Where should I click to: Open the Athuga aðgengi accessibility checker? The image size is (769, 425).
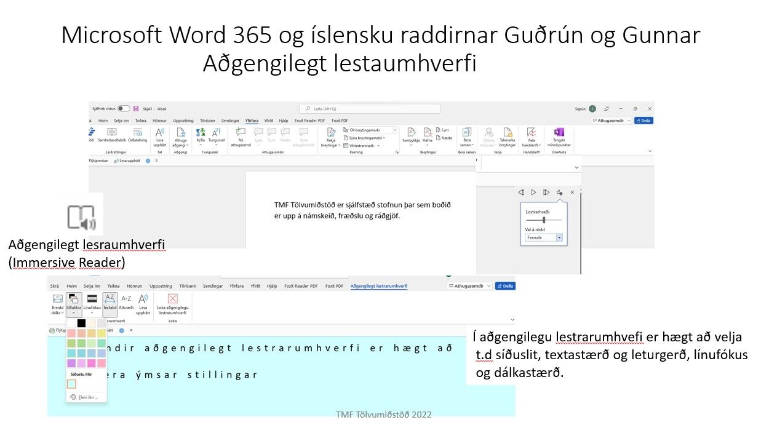[180, 138]
